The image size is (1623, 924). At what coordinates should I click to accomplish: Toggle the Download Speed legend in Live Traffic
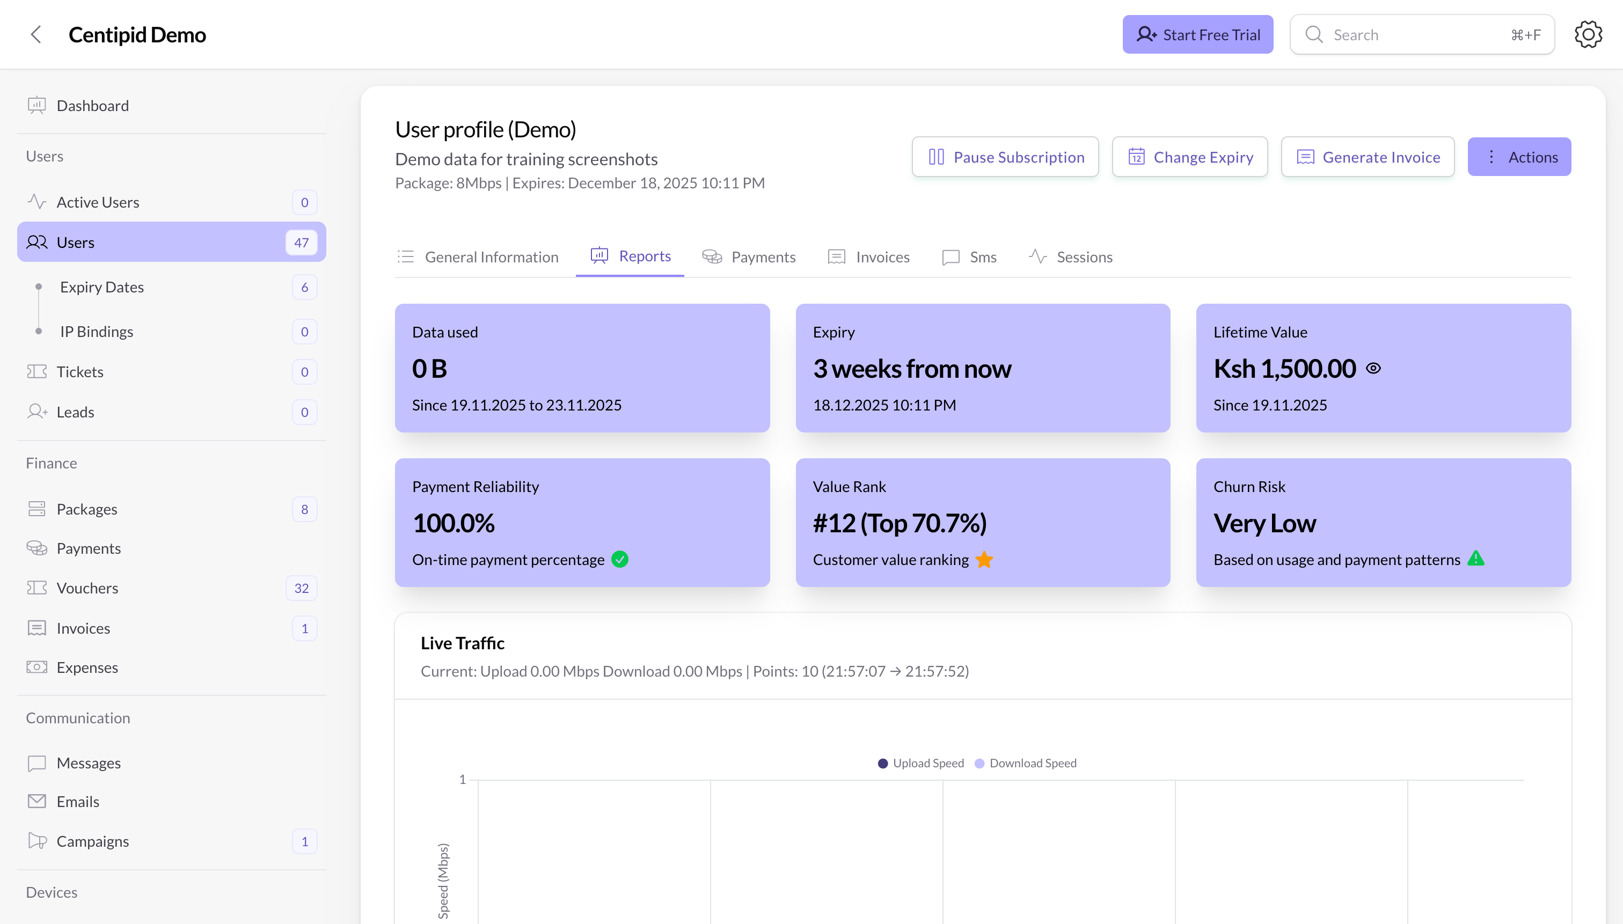tap(1024, 763)
